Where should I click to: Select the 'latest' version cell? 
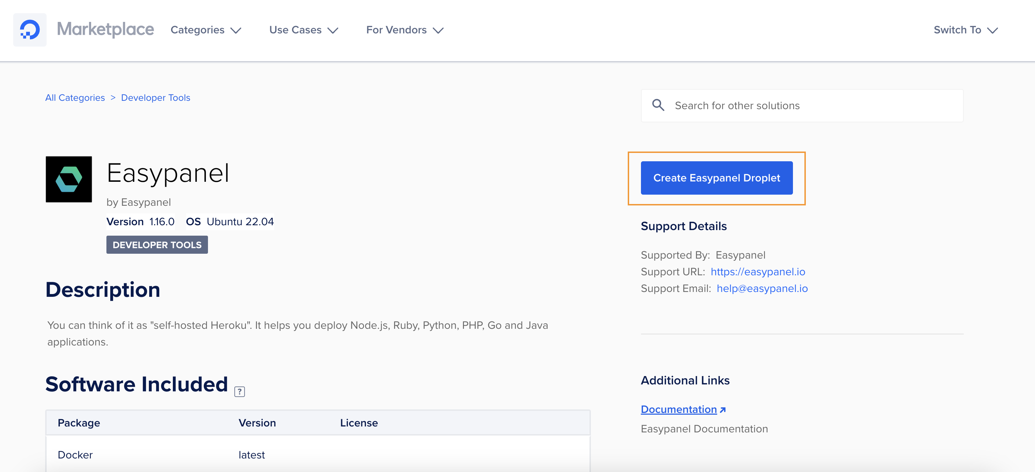[x=251, y=455]
